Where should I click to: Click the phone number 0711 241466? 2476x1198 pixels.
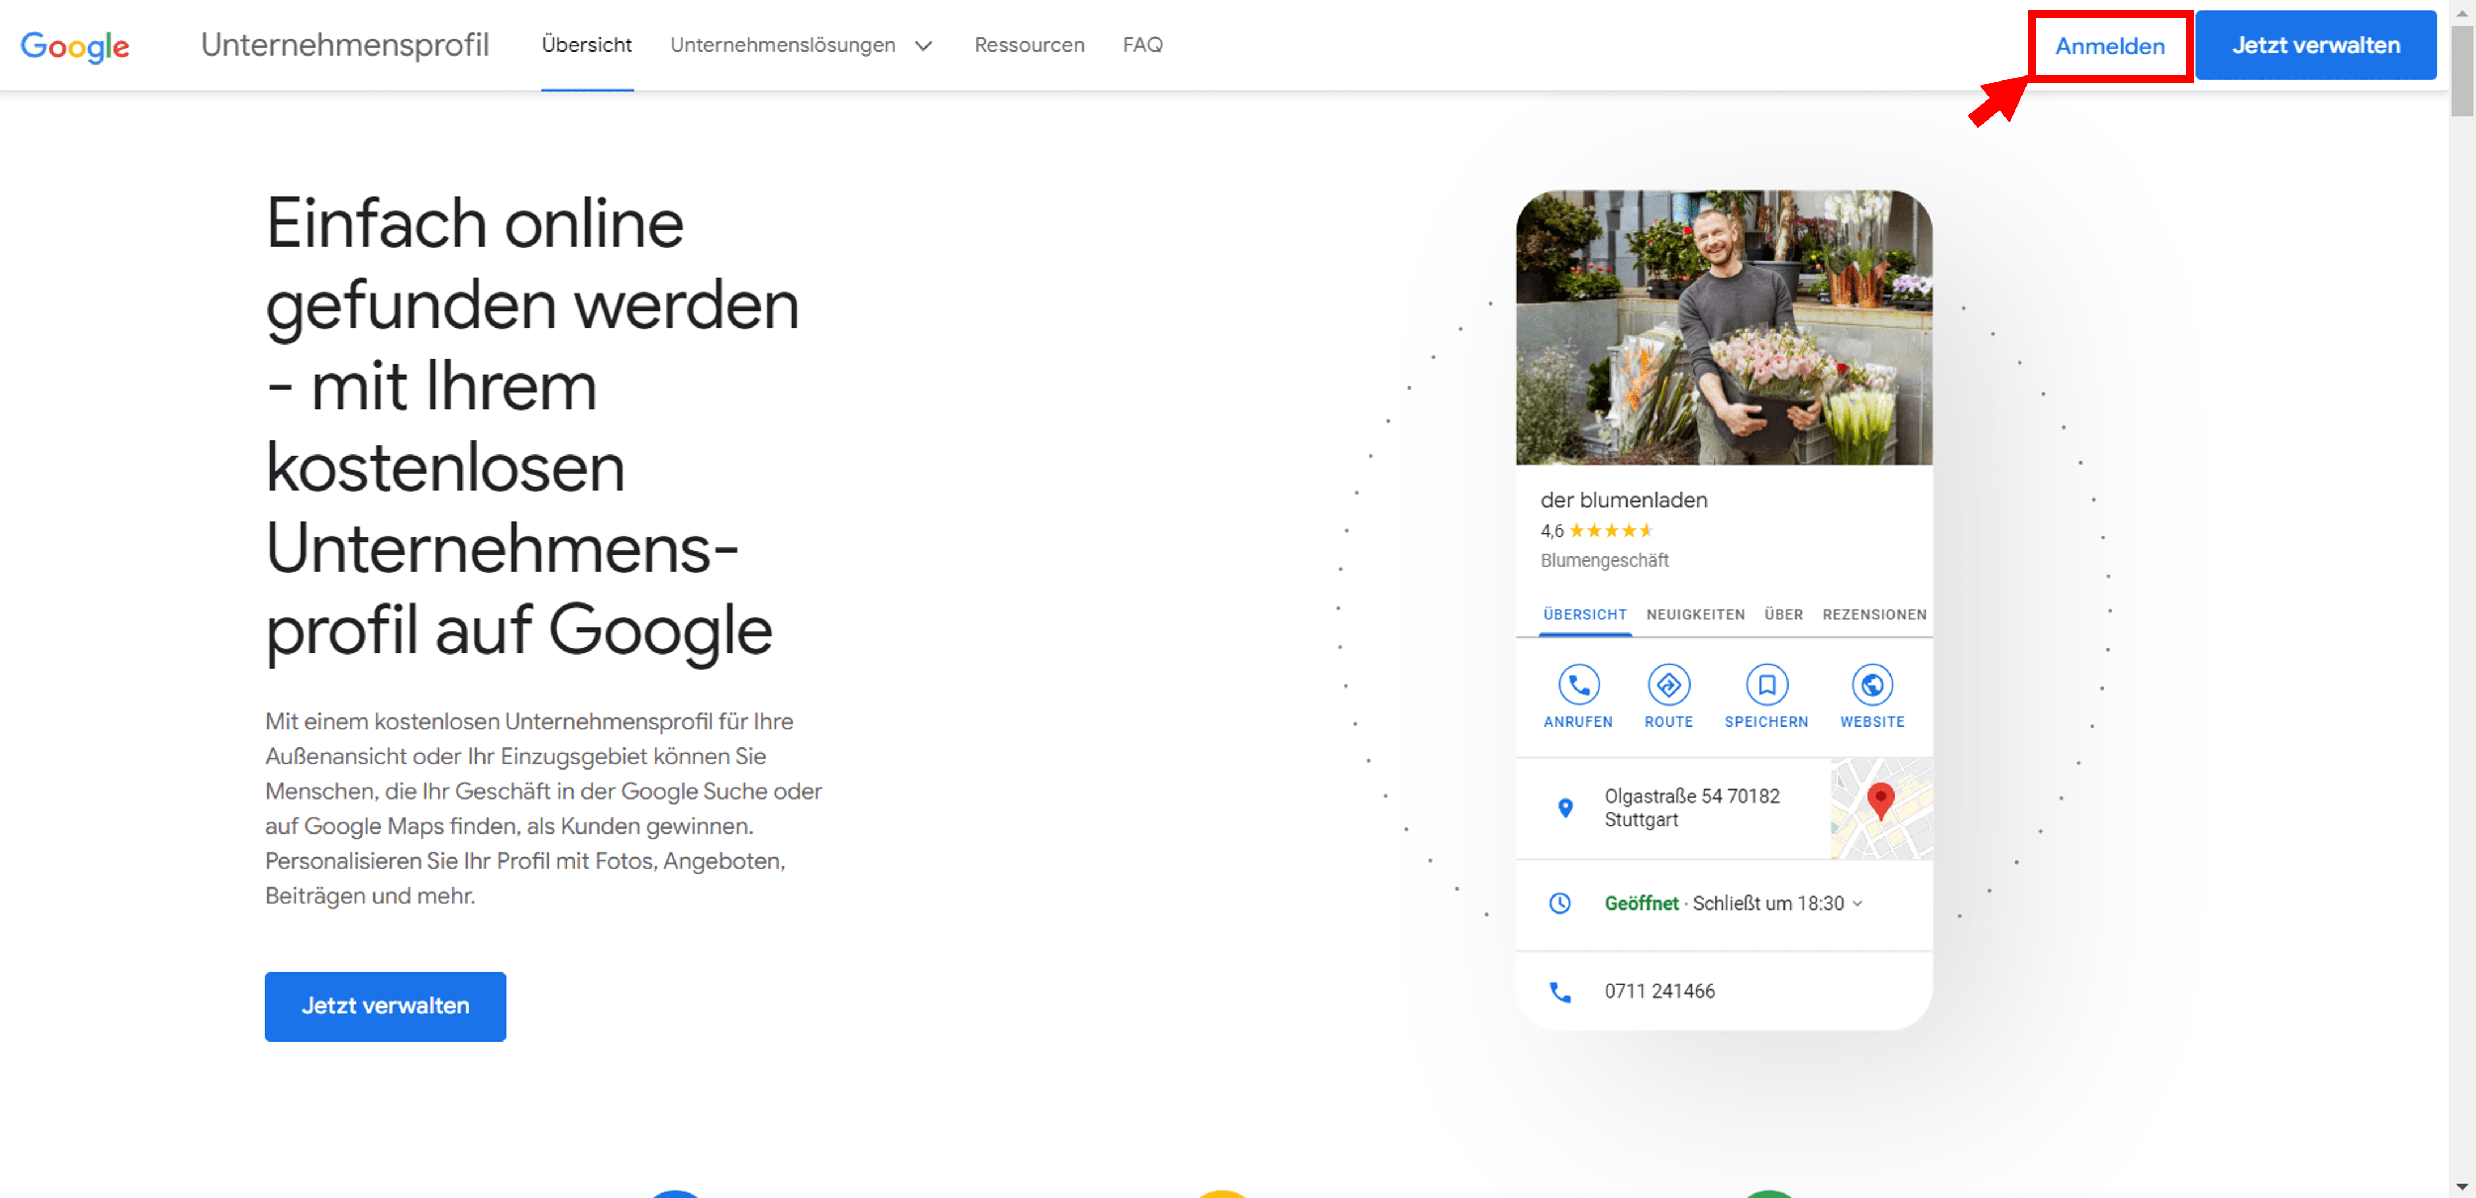1659,991
